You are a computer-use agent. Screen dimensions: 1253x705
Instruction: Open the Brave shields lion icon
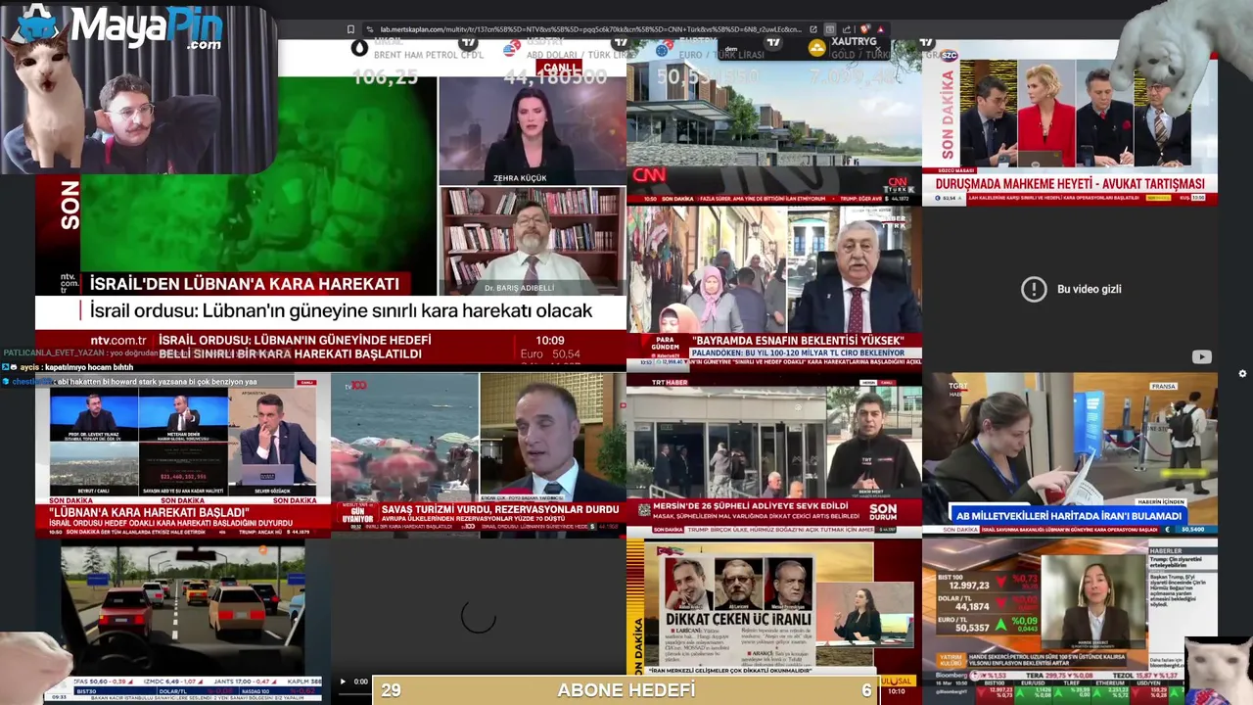point(865,29)
